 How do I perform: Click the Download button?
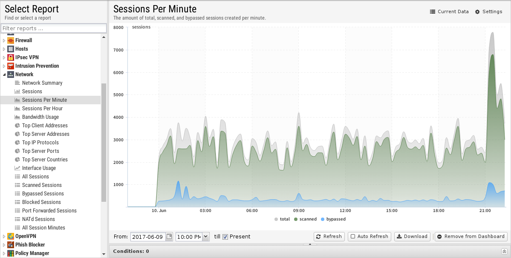(411, 236)
